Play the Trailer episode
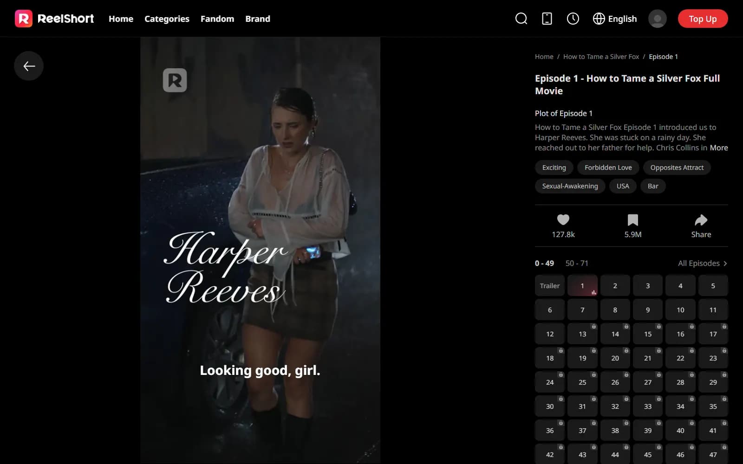 [x=550, y=286]
